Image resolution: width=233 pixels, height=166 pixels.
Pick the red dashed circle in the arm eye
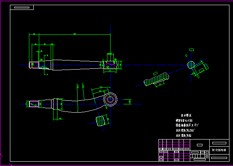coord(110,100)
